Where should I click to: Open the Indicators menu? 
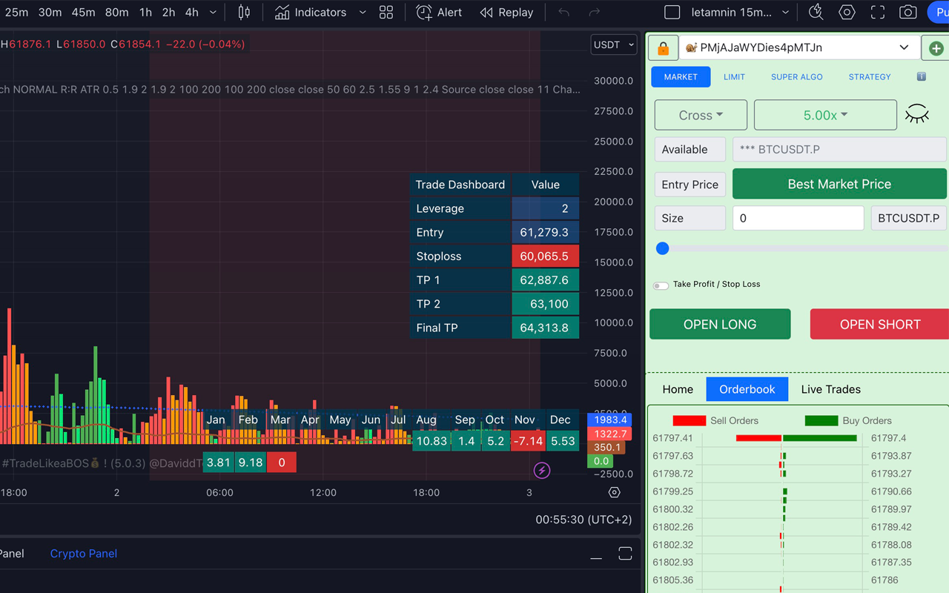310,13
